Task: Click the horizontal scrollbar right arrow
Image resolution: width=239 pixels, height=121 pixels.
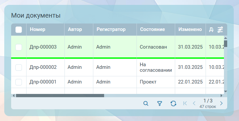Action: pos(221,96)
